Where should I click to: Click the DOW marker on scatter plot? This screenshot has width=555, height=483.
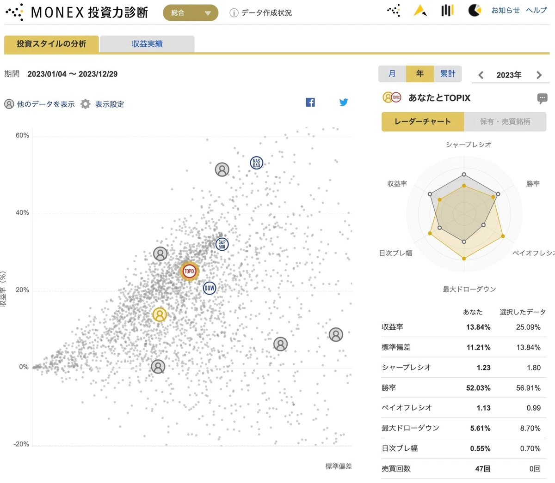[210, 288]
